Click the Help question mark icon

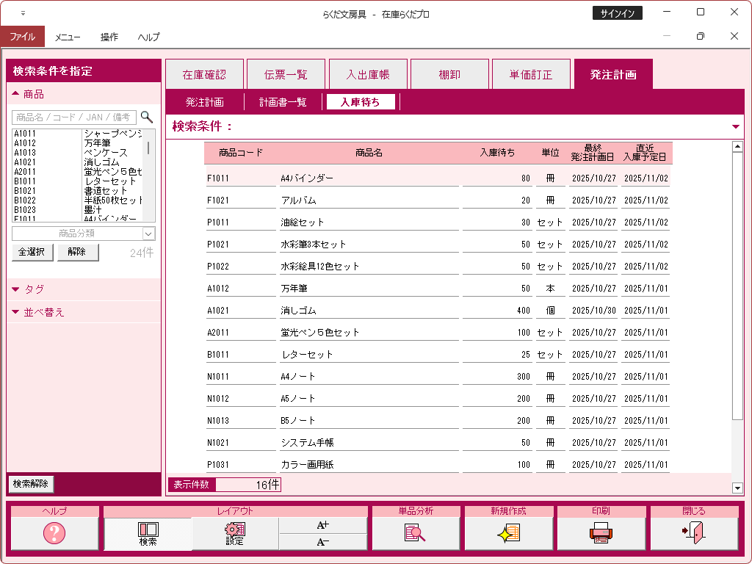pos(54,533)
